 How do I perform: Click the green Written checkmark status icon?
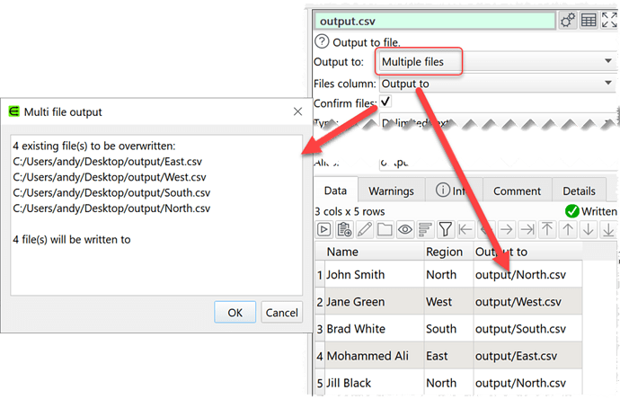(x=572, y=211)
